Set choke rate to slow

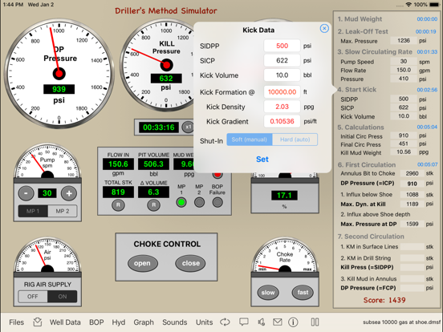(x=268, y=293)
